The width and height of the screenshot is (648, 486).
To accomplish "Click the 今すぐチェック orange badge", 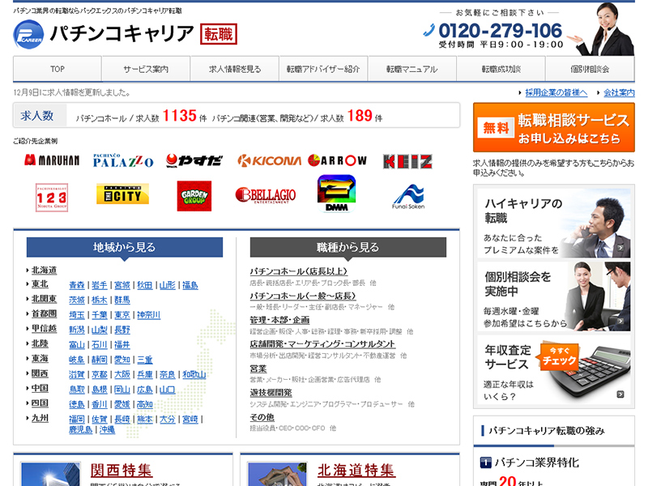I will 558,356.
